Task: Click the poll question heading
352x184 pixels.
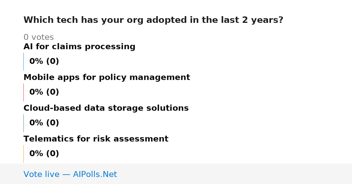Action: pos(153,20)
